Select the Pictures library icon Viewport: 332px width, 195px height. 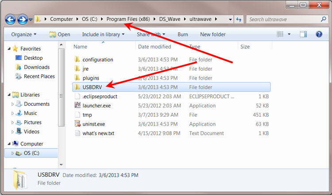click(19, 122)
